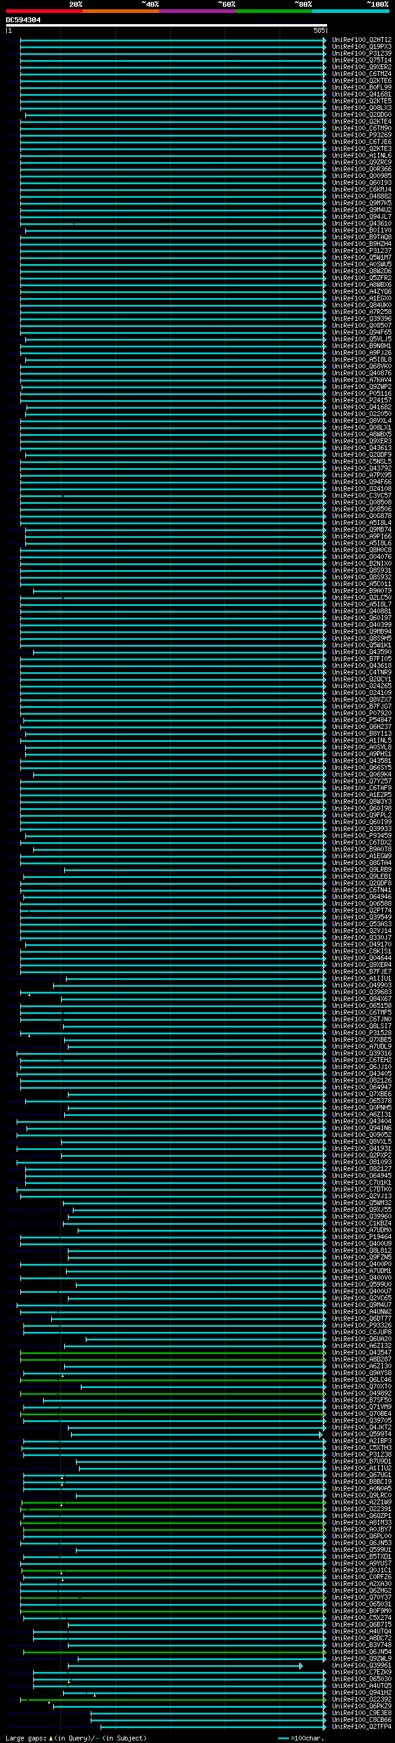Viewport: 395px width, 1743px height.
Task: Select the DC594304 query sequence label
Action: [x=23, y=20]
